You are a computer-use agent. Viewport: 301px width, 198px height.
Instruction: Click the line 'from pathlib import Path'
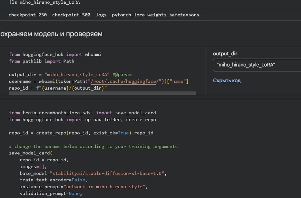pos(41,61)
